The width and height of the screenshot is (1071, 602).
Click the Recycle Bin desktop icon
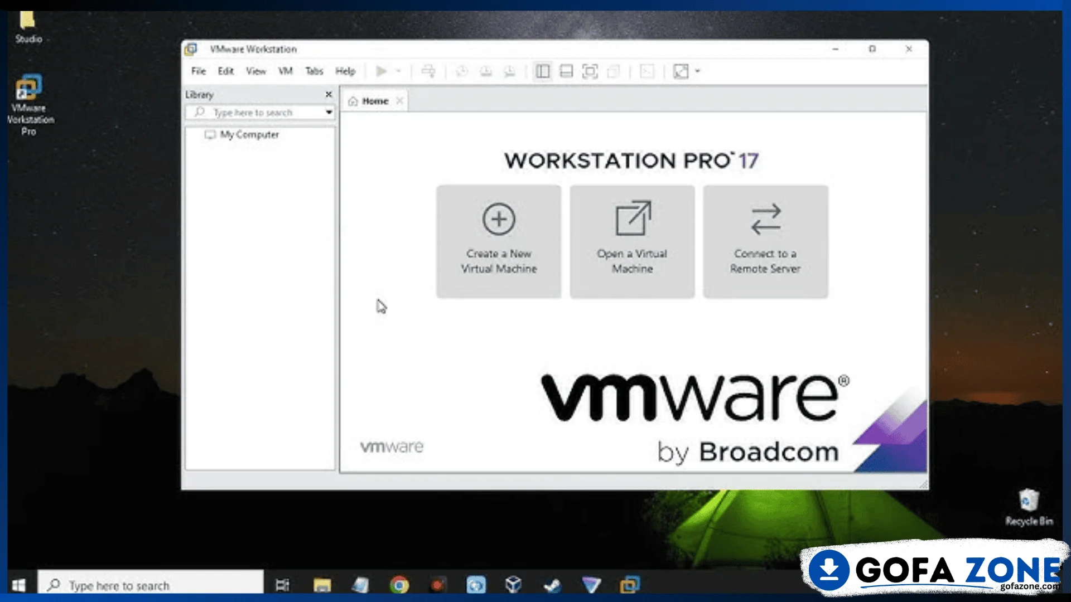coord(1029,507)
